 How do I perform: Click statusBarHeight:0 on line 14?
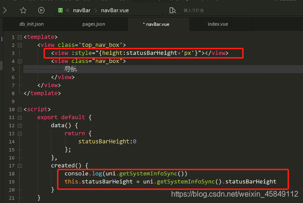107,142
